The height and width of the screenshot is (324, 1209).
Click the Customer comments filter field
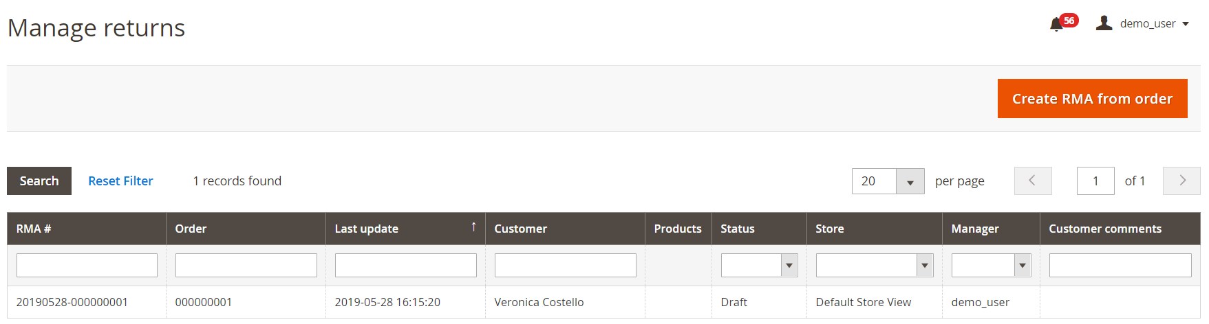point(1120,266)
